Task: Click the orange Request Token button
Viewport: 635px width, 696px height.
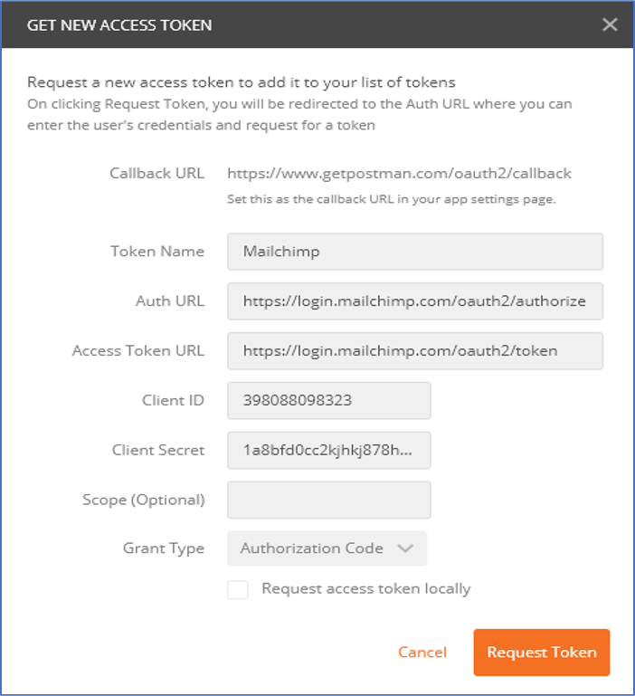Action: click(541, 653)
